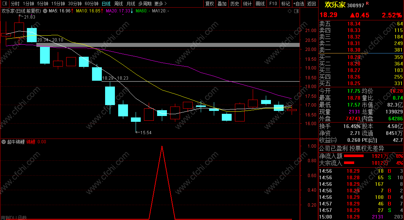Open F10 company information
Screen dimensions: 404x220
coord(273,4)
